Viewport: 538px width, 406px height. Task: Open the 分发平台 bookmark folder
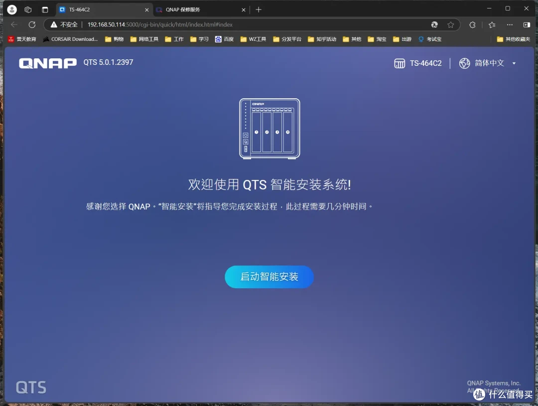[x=287, y=39]
